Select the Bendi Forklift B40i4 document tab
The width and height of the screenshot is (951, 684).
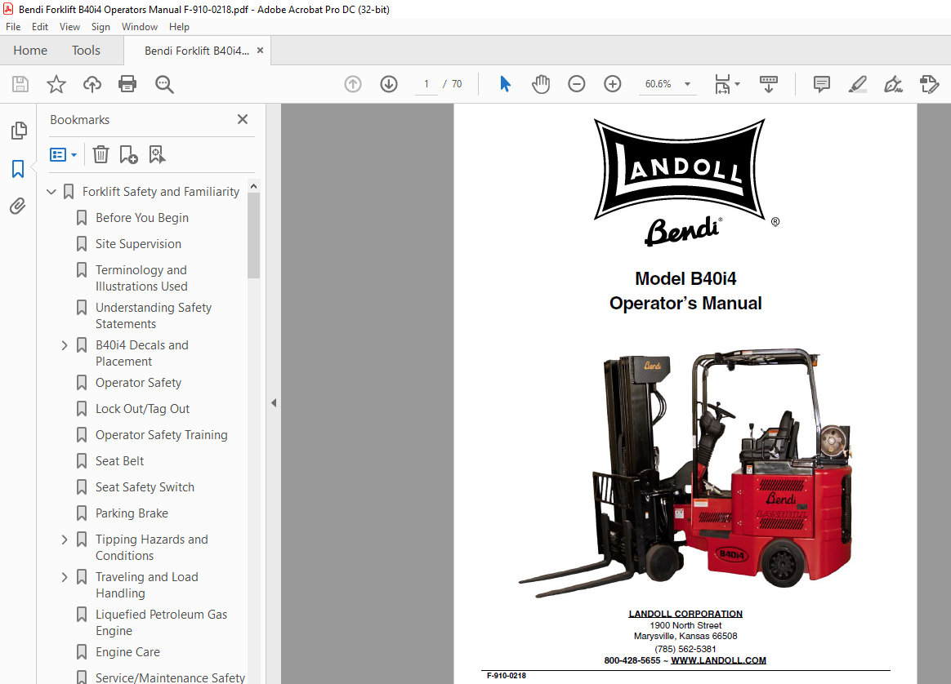tap(197, 51)
